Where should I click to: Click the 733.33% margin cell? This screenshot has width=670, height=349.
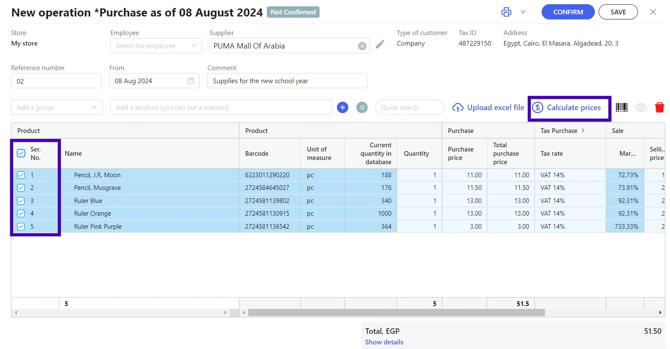625,227
